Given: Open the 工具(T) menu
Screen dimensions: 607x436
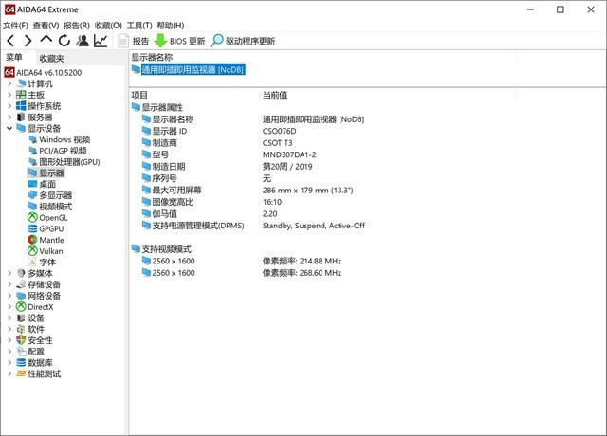Looking at the screenshot, I should [139, 26].
